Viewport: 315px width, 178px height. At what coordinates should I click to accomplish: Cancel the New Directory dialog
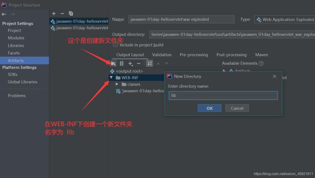(237, 108)
